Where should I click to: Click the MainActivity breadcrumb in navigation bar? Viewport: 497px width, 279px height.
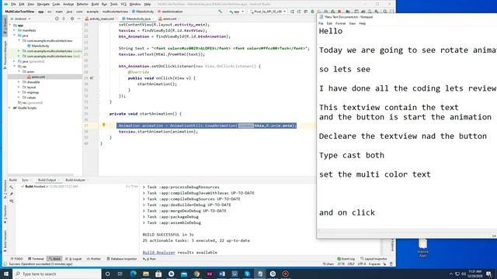143,12
